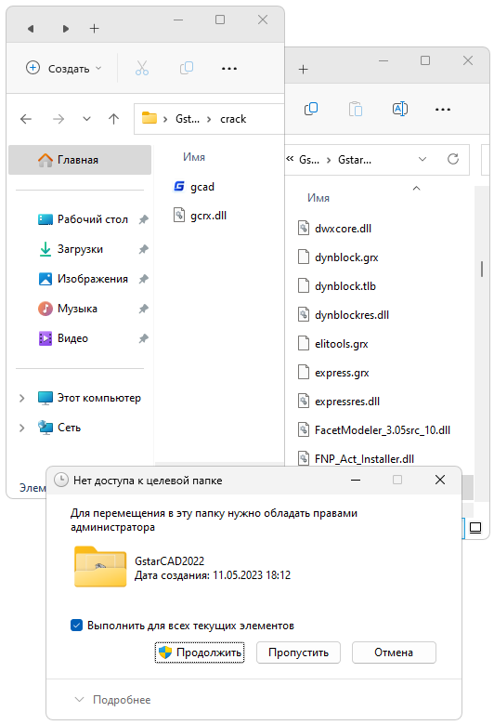Go back in the crack window
The height and width of the screenshot is (725, 494).
pos(26,119)
